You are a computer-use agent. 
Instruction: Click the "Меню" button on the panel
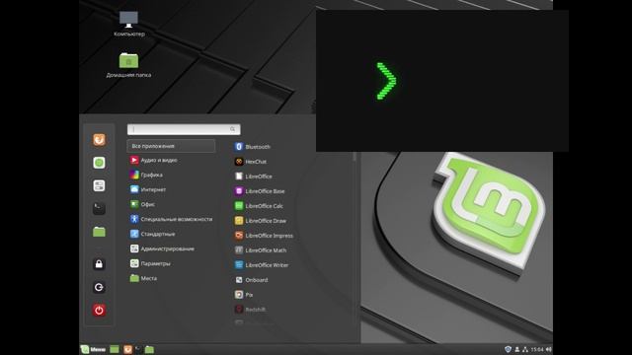coord(93,349)
